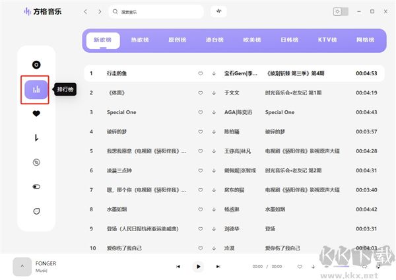Switch to 网络榜 tab
The width and height of the screenshot is (396, 280).
click(x=365, y=40)
